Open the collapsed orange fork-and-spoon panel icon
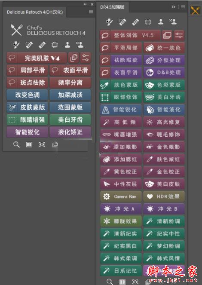 pyautogui.click(x=195, y=10)
